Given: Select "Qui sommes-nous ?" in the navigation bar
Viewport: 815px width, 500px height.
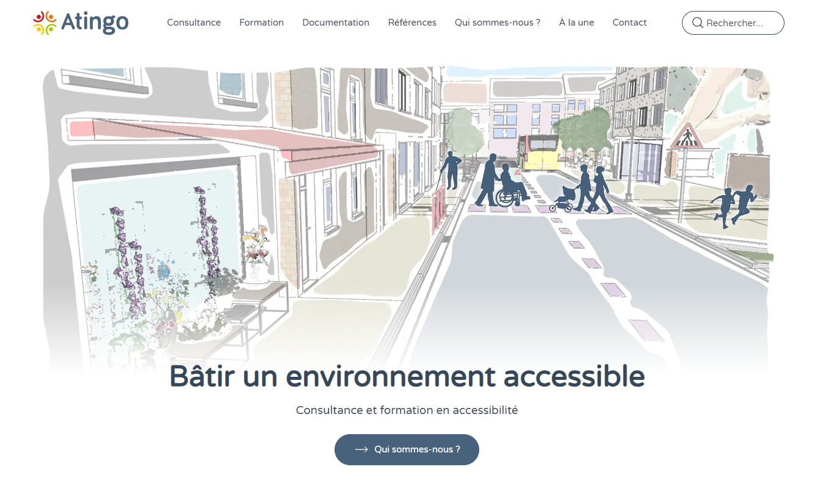Looking at the screenshot, I should tap(498, 23).
